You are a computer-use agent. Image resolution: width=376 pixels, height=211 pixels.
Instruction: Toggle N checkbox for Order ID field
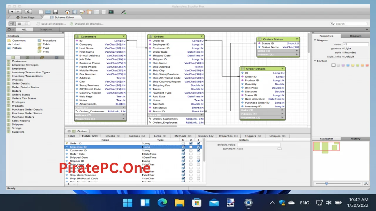tap(183, 144)
